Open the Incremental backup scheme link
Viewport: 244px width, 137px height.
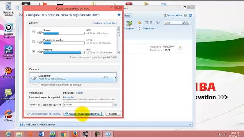[x=68, y=97]
